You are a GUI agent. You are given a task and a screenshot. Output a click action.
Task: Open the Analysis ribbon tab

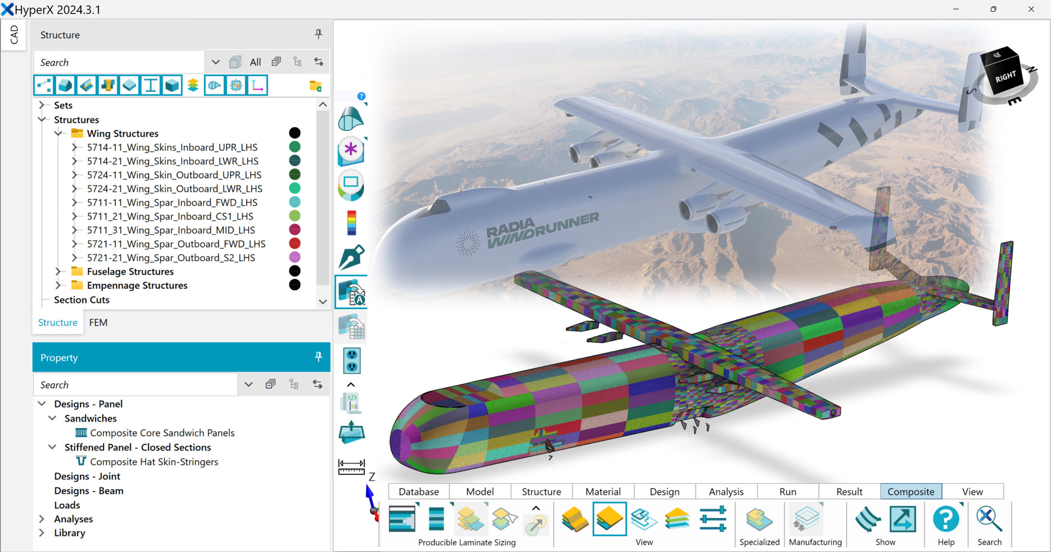coord(726,491)
